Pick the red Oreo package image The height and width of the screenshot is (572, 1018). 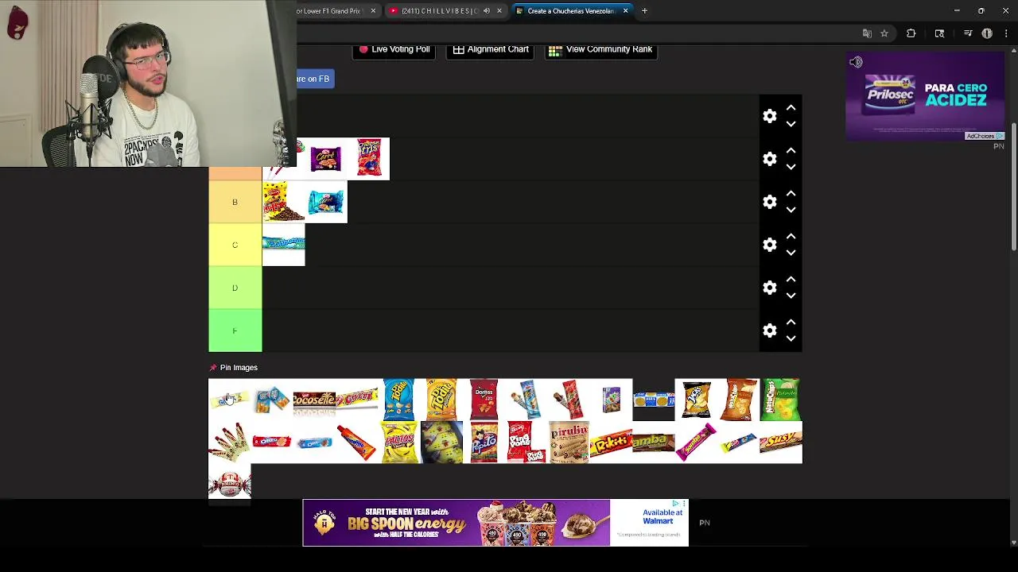pos(272,443)
